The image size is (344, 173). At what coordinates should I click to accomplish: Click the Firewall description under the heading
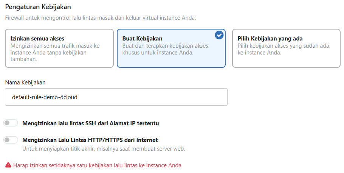100,18
